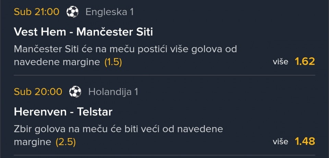Click the 'više' label next to 1.62
Screen dimensions: 329x158
coord(281,62)
